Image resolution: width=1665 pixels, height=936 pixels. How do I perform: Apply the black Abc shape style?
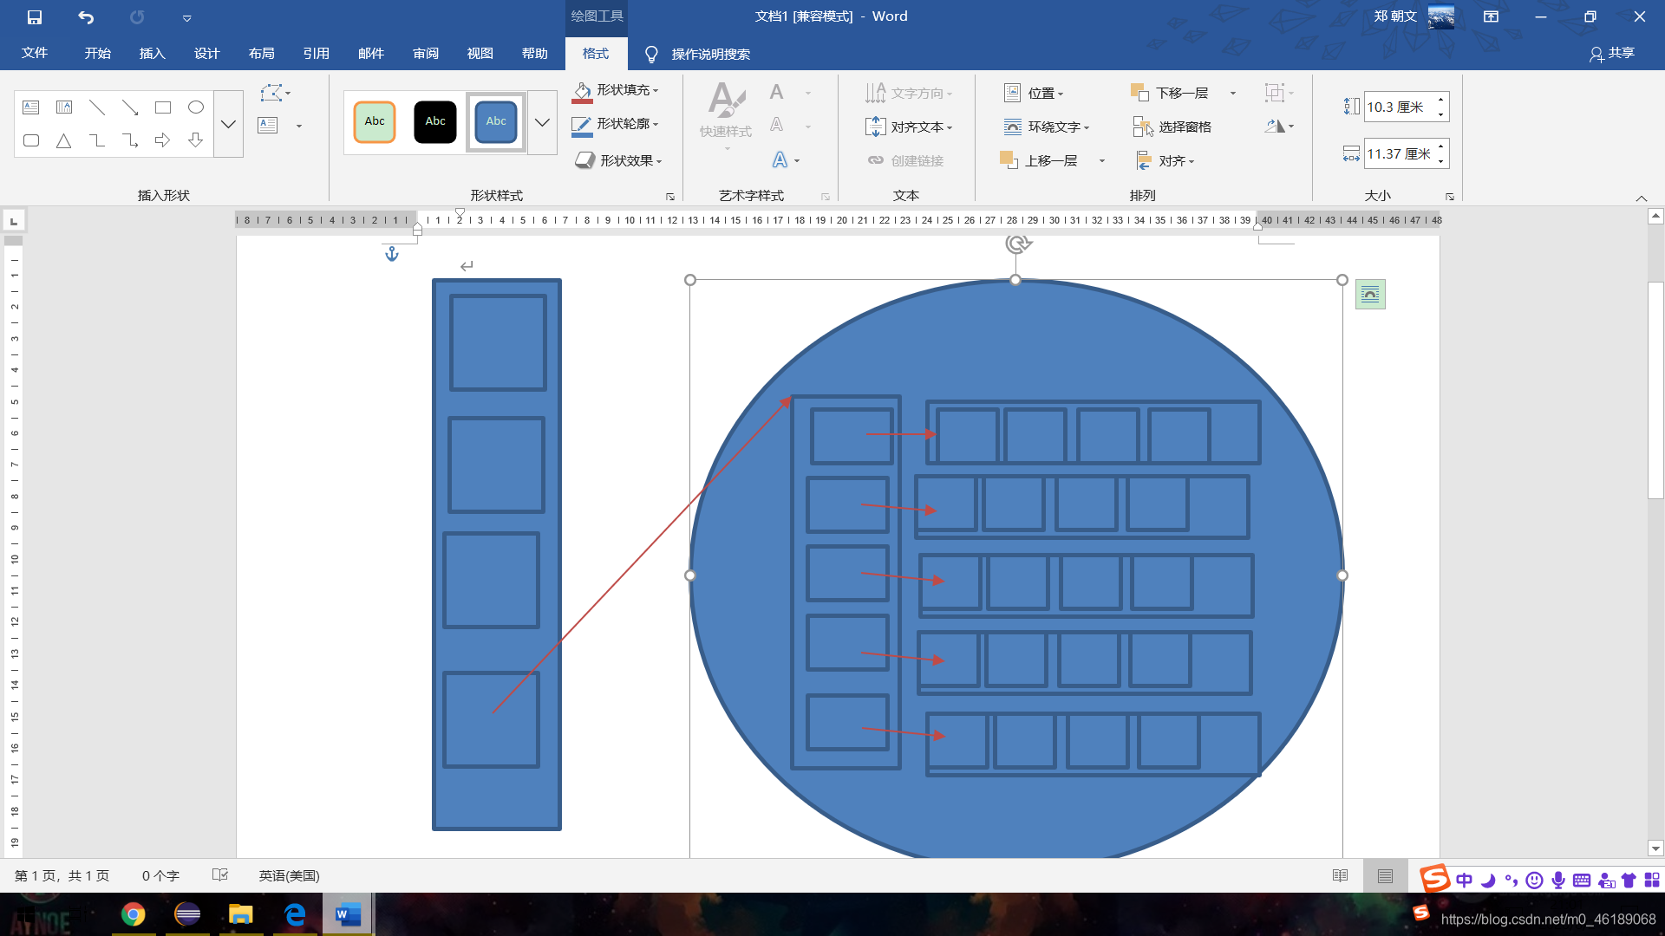(435, 121)
